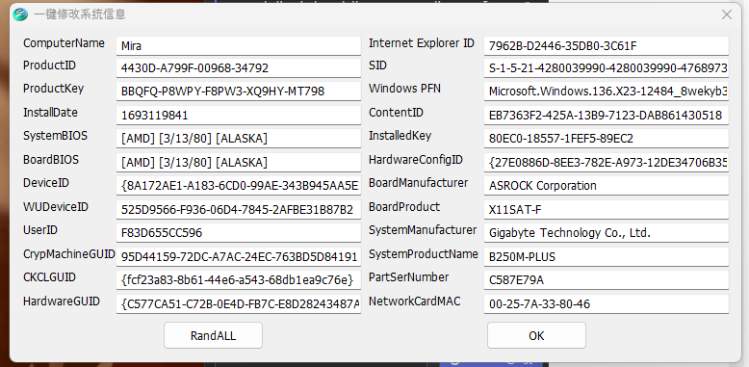Click the NetworkCardMAC label text
749x367 pixels.
pyautogui.click(x=415, y=301)
